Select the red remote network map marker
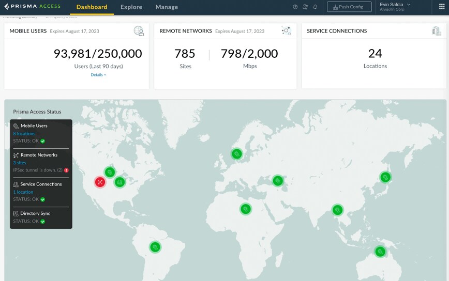The image size is (449, 281). [100, 182]
